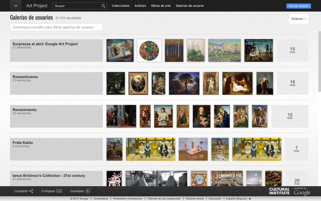Viewport: 321px width, 201px height.
Task: Open Madonna in blue robe thumbnail in Renacimiento
Action: coord(222,116)
